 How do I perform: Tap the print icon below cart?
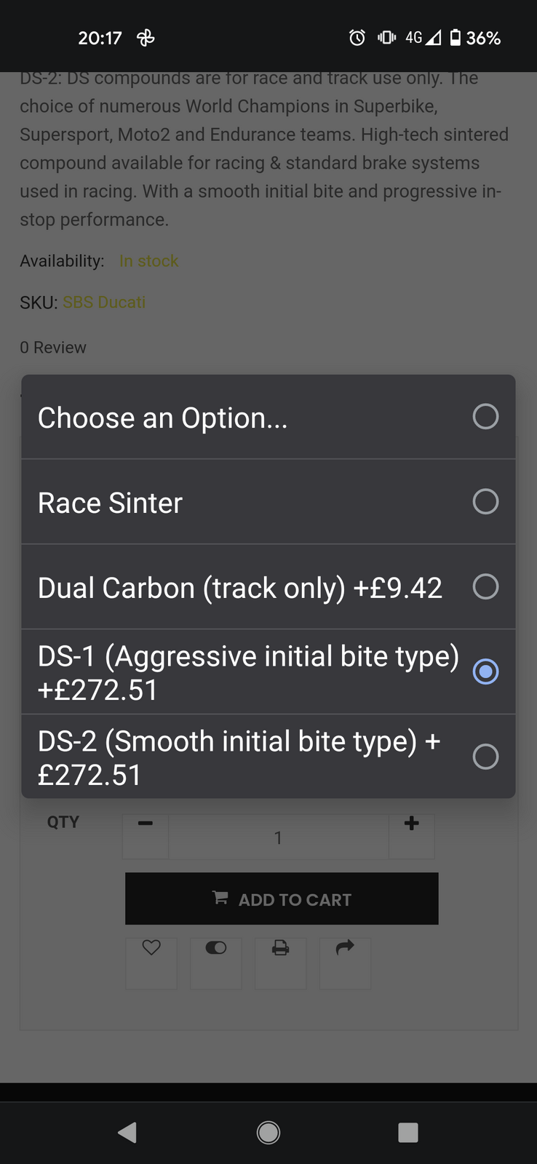[280, 948]
